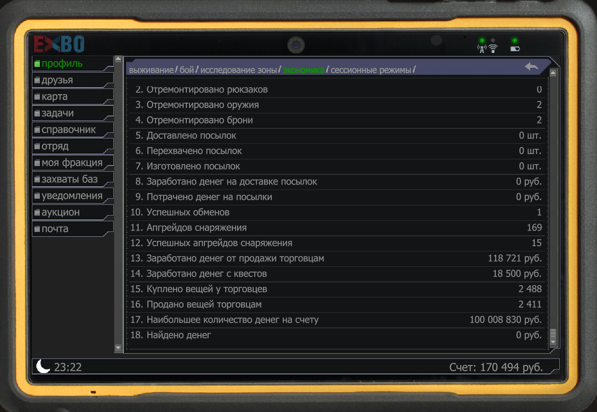The height and width of the screenshot is (412, 597).
Task: Open the друзья menu section
Action: (73, 80)
